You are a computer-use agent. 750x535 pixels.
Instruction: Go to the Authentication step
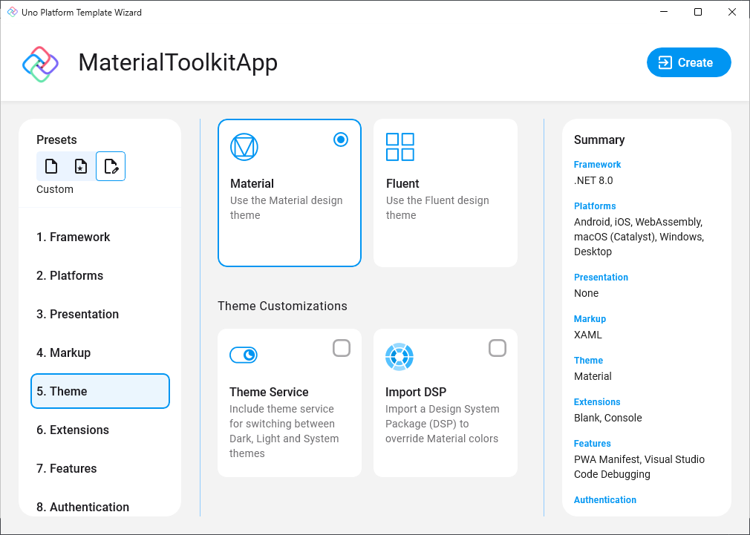click(x=81, y=507)
